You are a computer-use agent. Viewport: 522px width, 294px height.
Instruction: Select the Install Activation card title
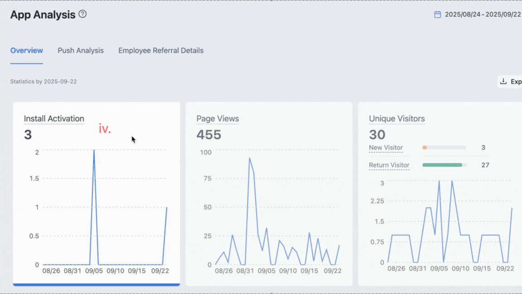coord(54,119)
